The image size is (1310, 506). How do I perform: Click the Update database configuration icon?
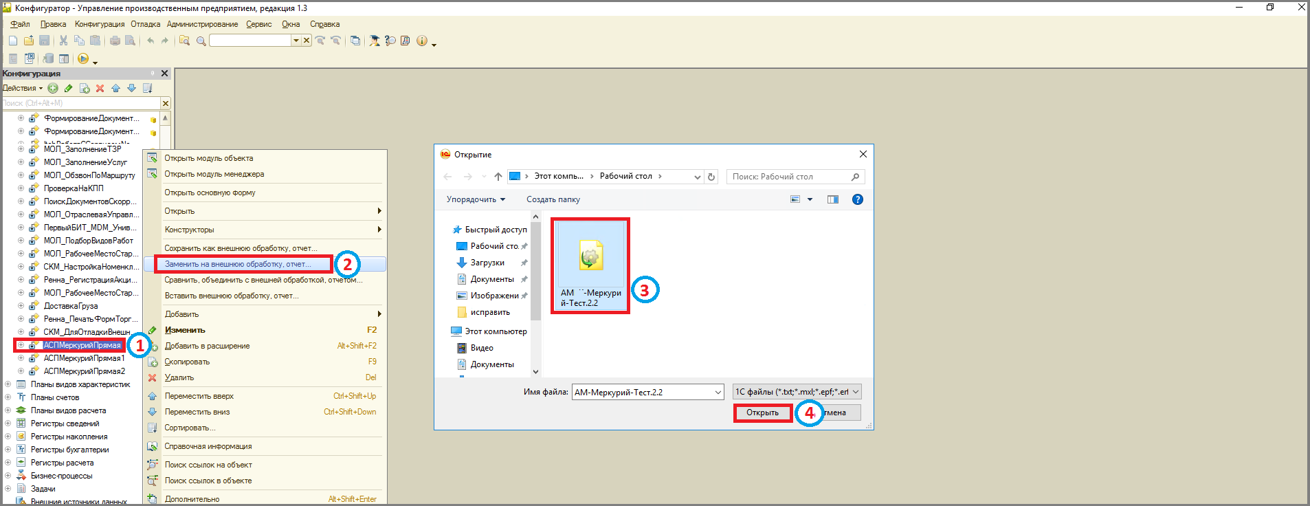[48, 58]
